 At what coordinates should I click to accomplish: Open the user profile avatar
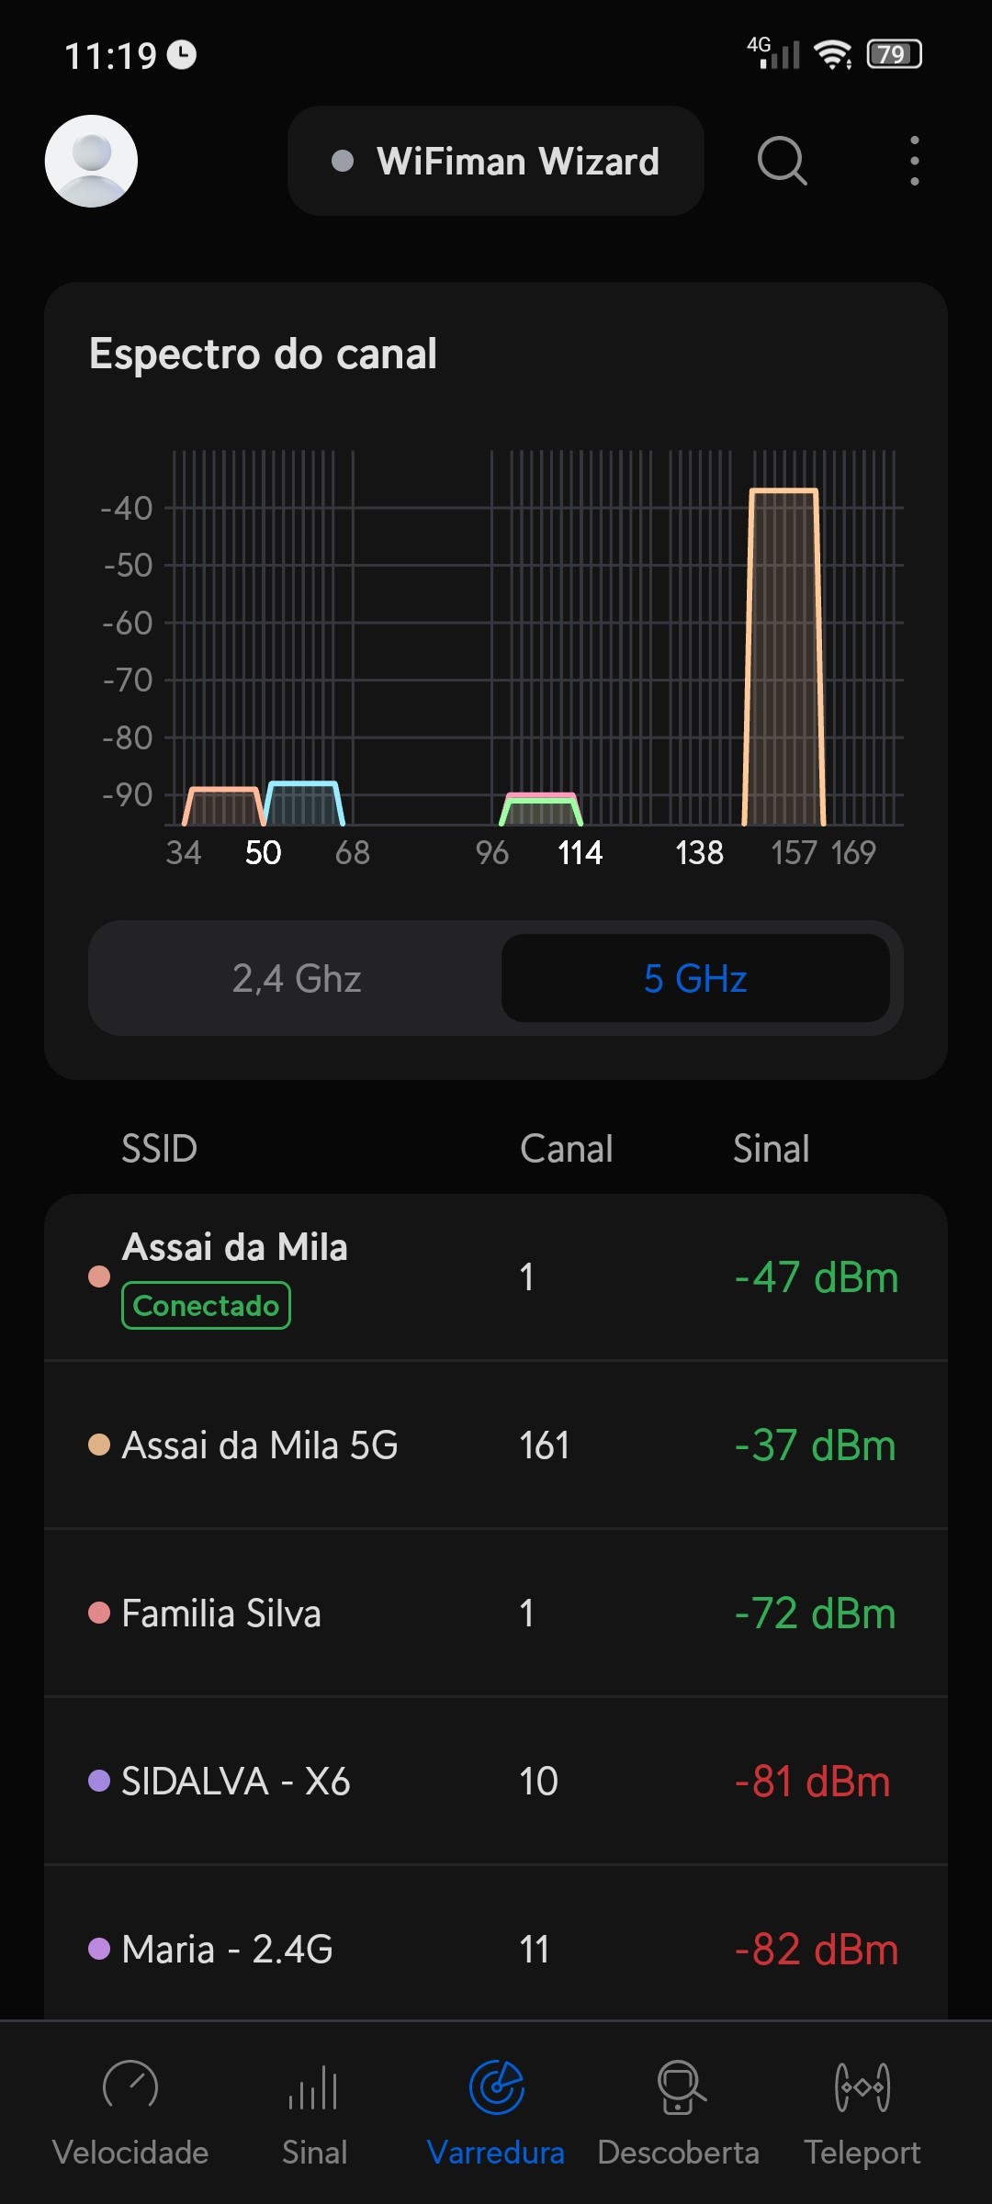pos(91,161)
